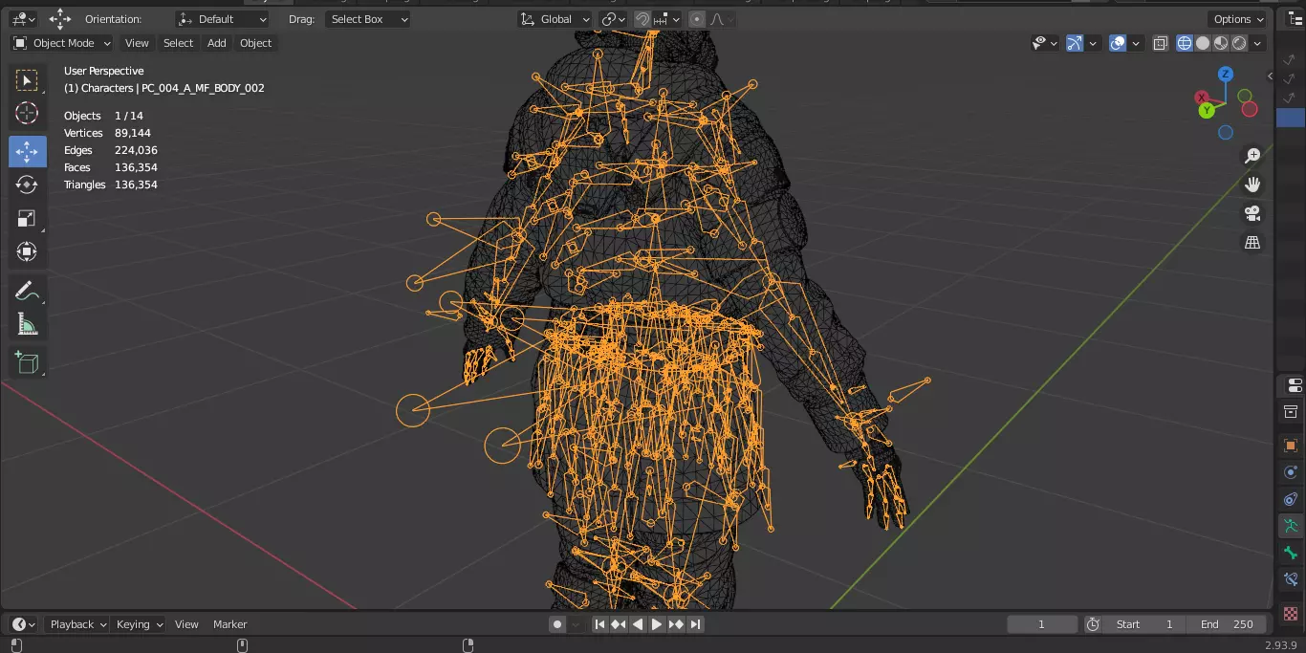Open the Orientation Default dropdown

tap(223, 19)
